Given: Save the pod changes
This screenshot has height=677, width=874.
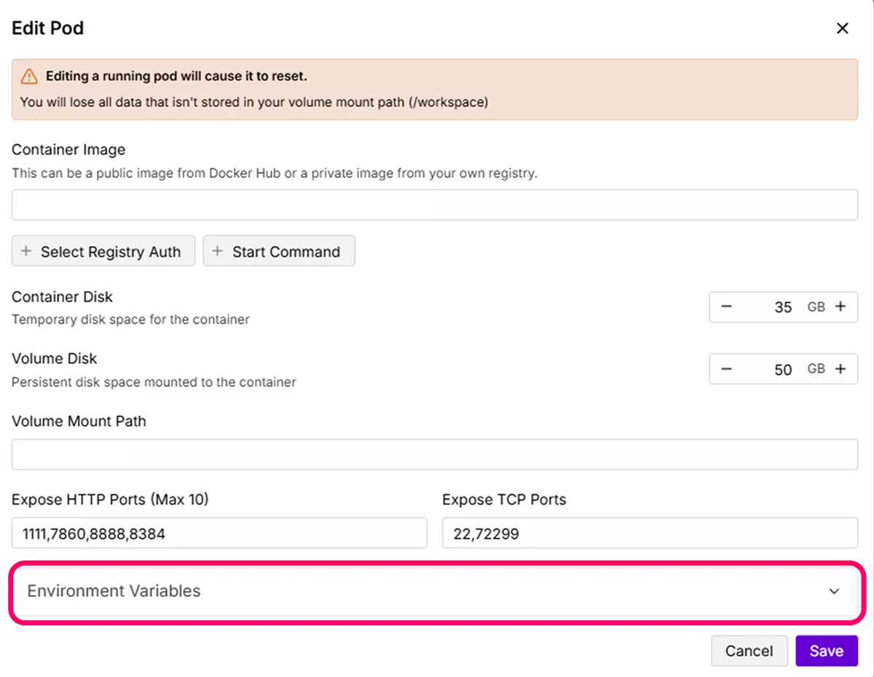Looking at the screenshot, I should click(x=826, y=651).
